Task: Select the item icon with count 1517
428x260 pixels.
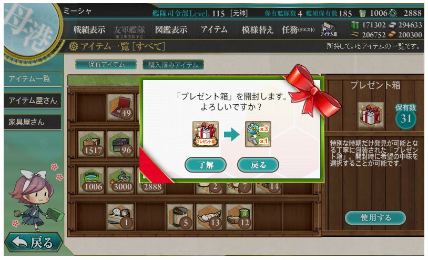Action: pyautogui.click(x=91, y=144)
